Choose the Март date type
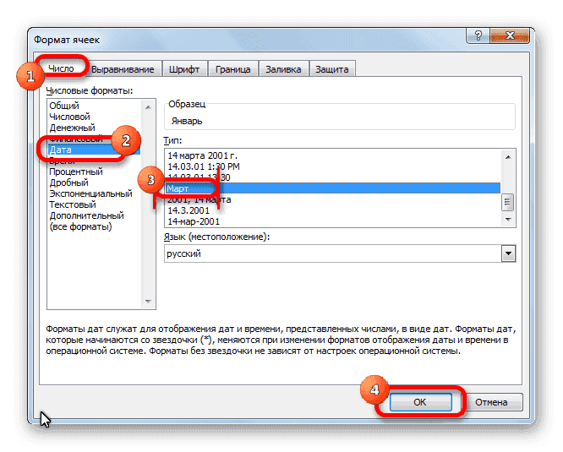563x452 pixels. 333,188
